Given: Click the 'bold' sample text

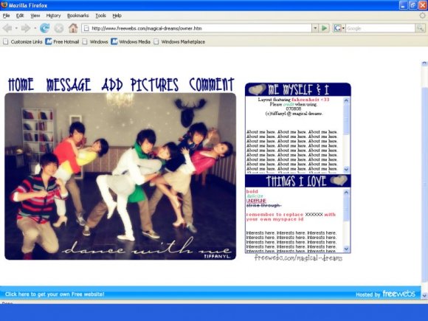Looking at the screenshot, I should coord(252,191).
